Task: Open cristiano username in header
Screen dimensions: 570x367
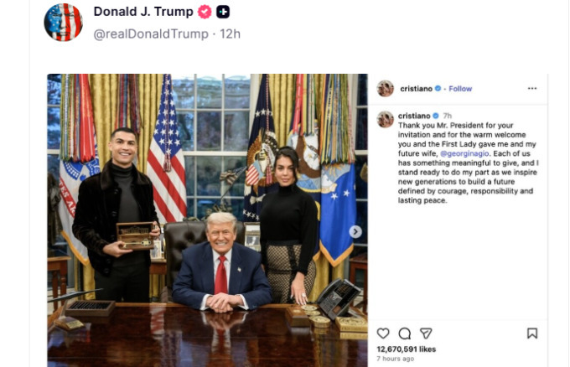Action: 417,89
